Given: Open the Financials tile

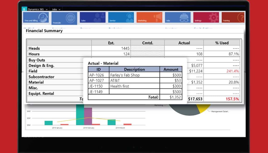Looking at the screenshot, I should tap(64, 18).
